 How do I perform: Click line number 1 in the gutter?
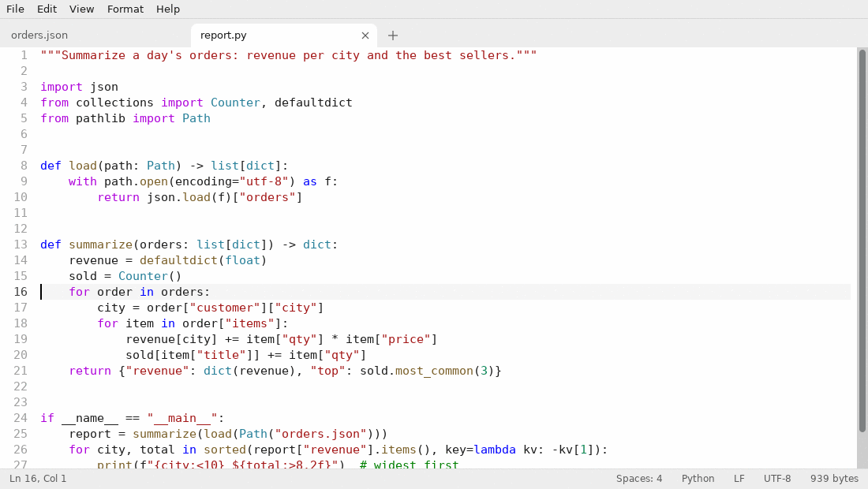24,55
